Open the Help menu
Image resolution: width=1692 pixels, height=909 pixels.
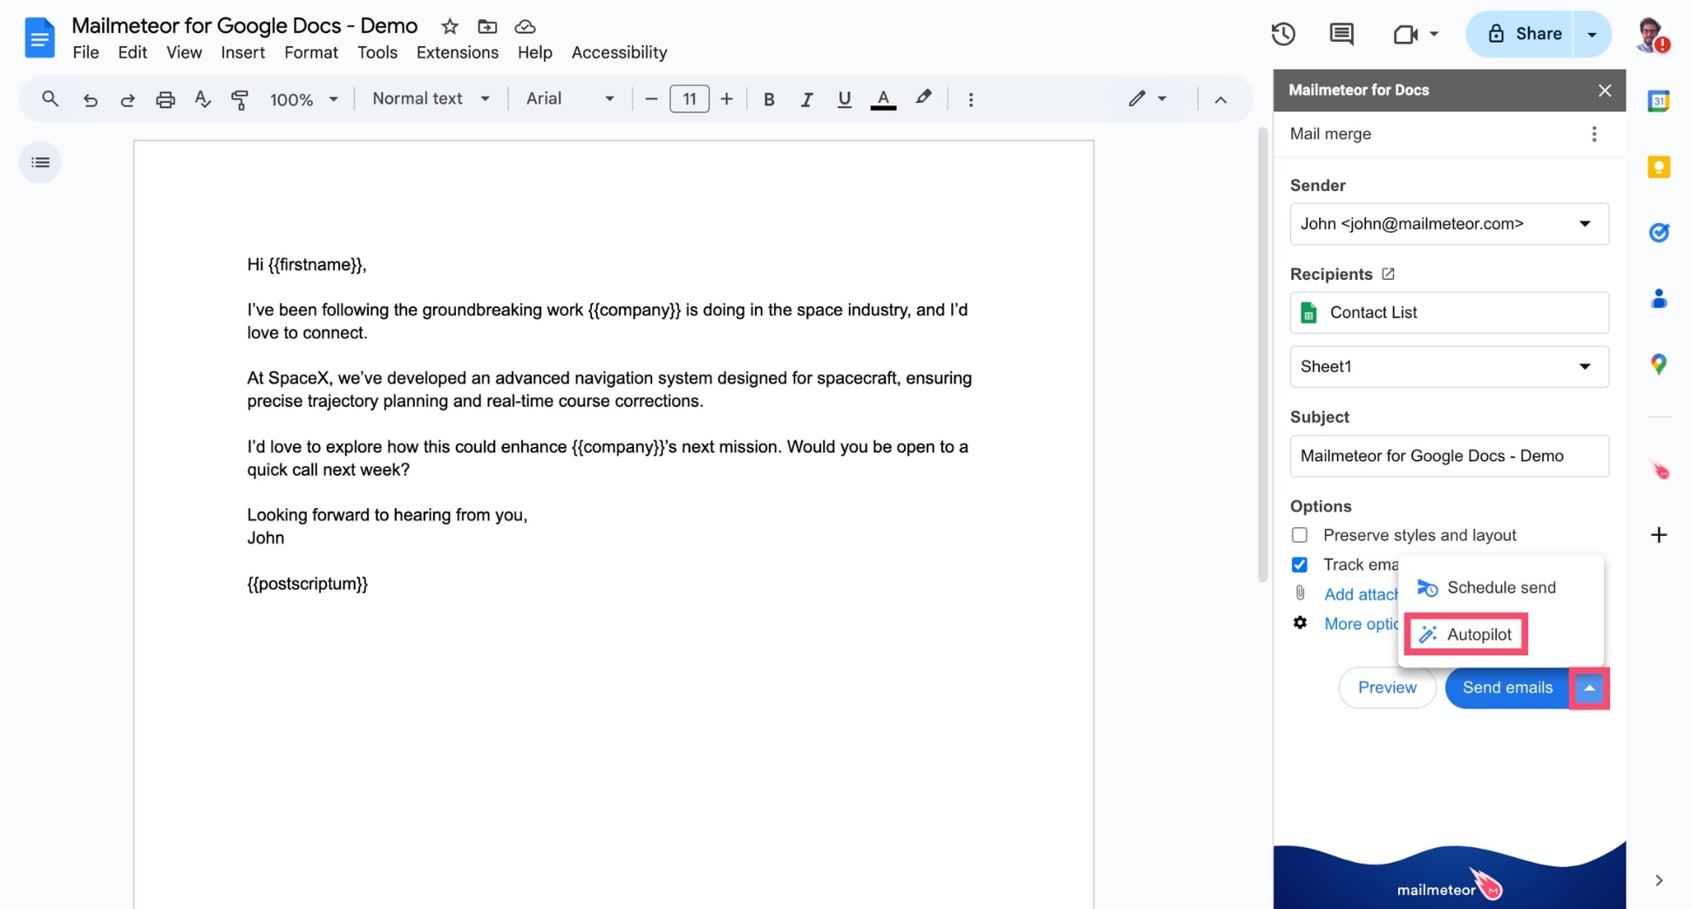pos(534,52)
